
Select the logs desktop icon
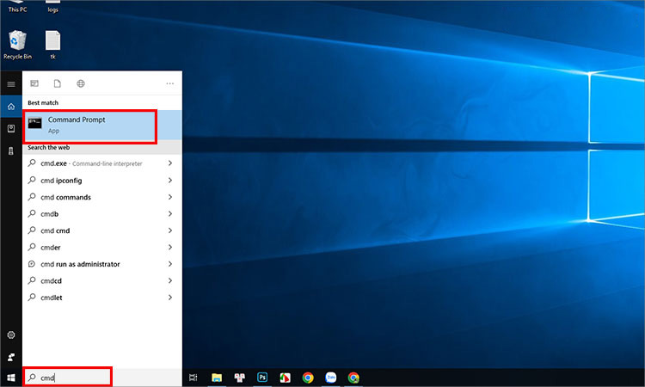coord(53,7)
